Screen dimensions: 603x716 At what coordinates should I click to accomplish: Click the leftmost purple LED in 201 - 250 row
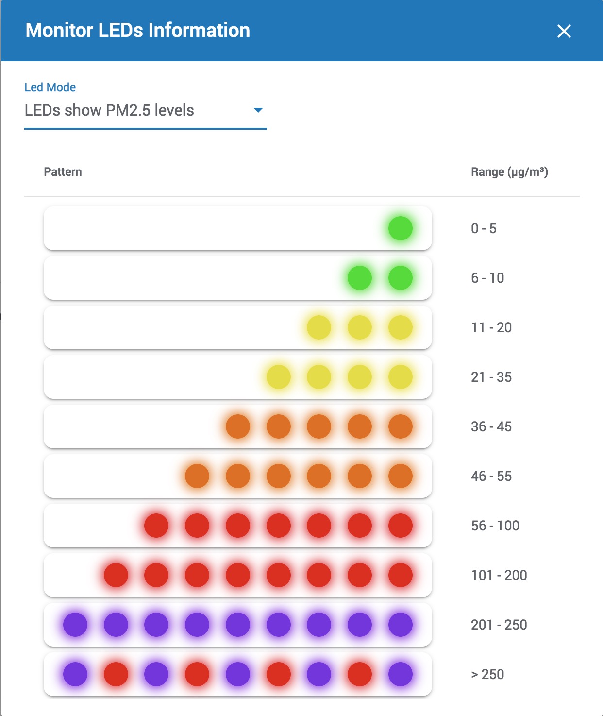click(x=75, y=625)
